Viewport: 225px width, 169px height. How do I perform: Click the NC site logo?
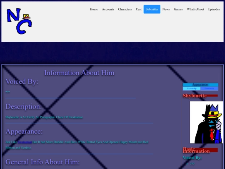tap(19, 21)
